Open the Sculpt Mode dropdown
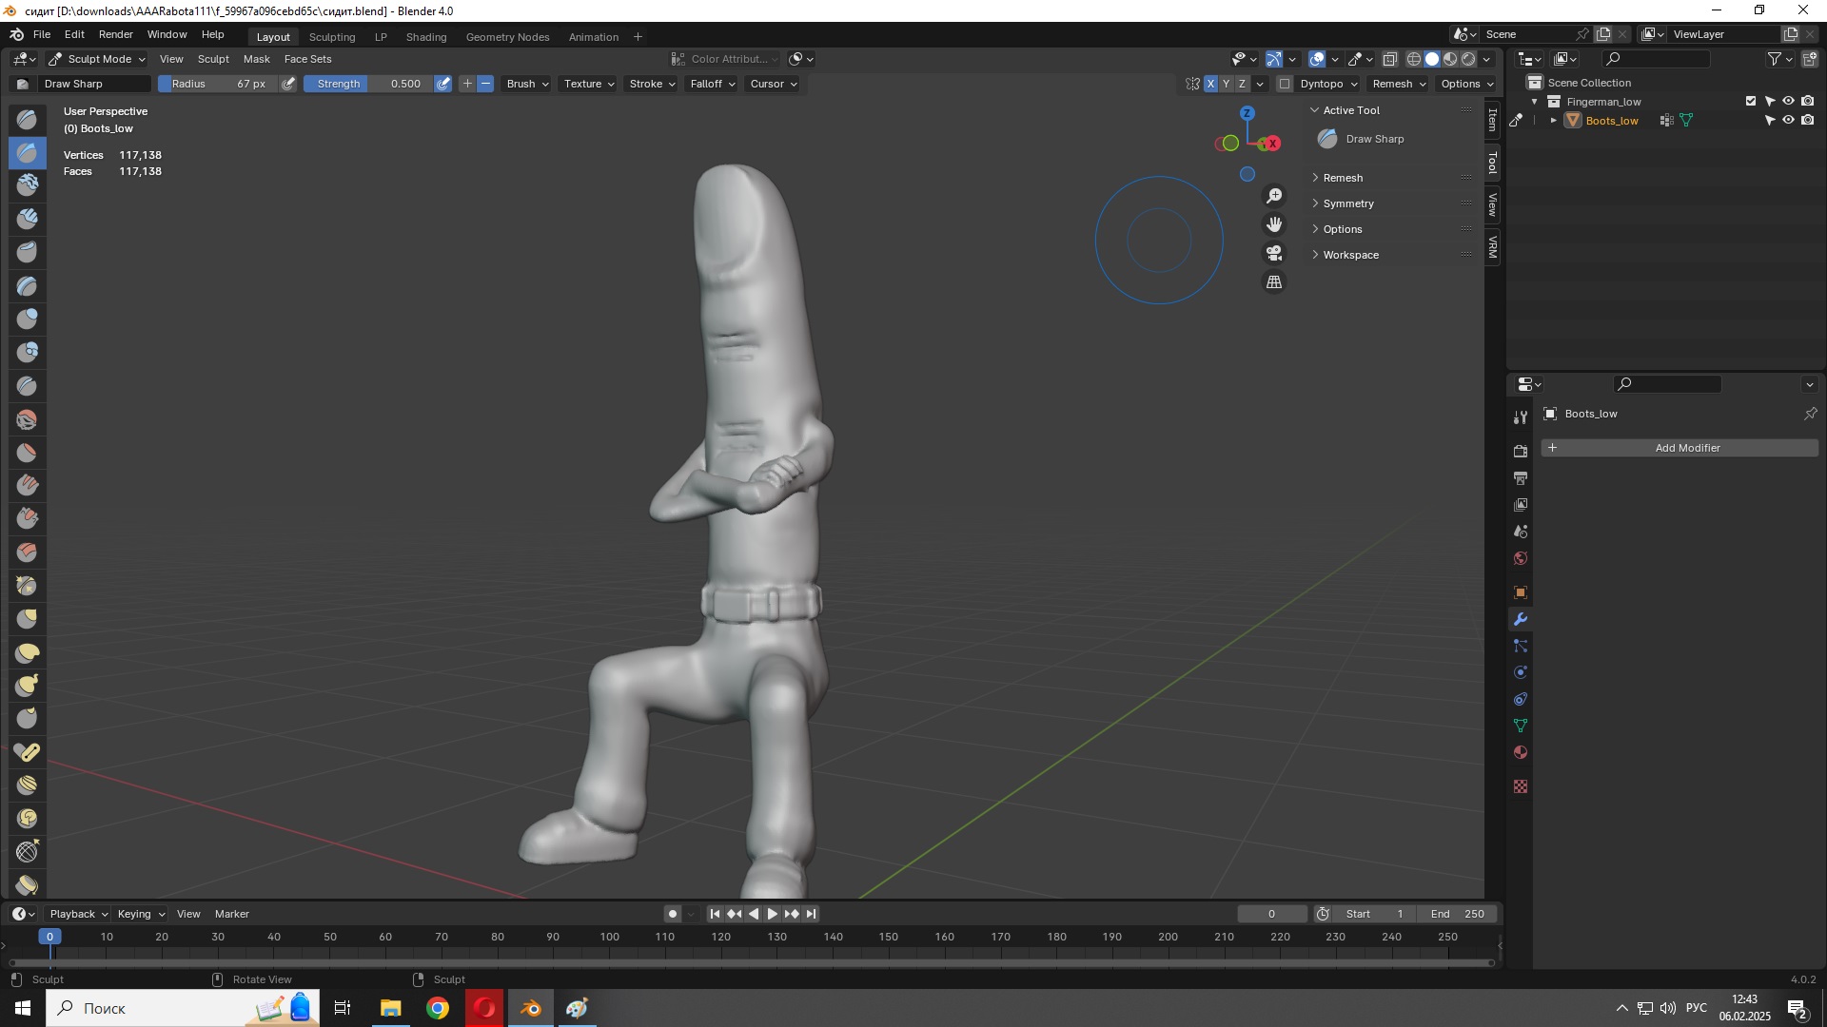This screenshot has height=1027, width=1827. (x=96, y=59)
